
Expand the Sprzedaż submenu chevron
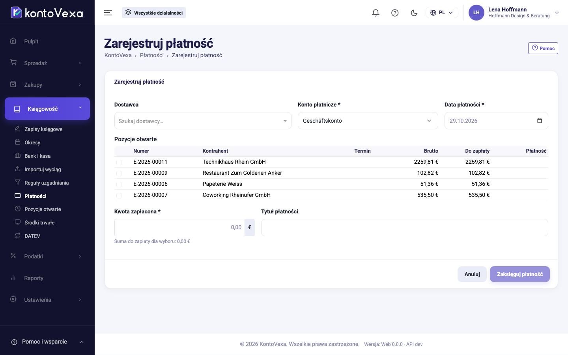[80, 63]
